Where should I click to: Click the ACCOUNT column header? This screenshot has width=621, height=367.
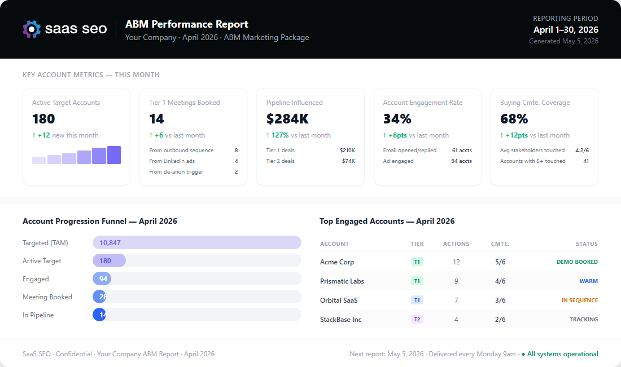pyautogui.click(x=334, y=244)
